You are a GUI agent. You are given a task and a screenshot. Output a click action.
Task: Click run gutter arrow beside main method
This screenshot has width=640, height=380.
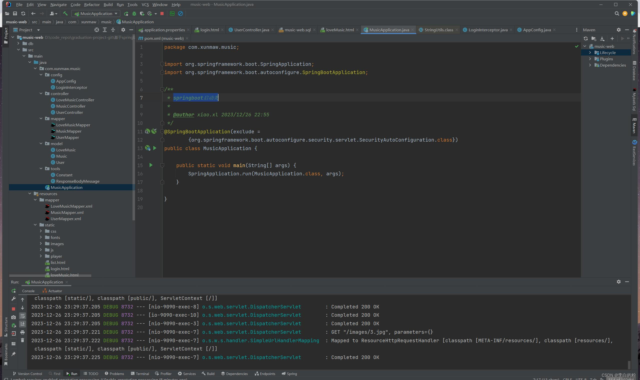coord(151,165)
